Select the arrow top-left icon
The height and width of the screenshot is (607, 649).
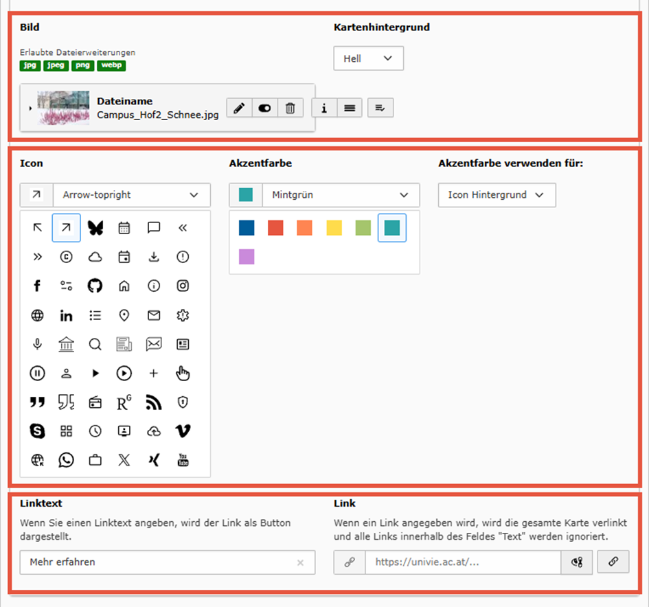click(37, 227)
